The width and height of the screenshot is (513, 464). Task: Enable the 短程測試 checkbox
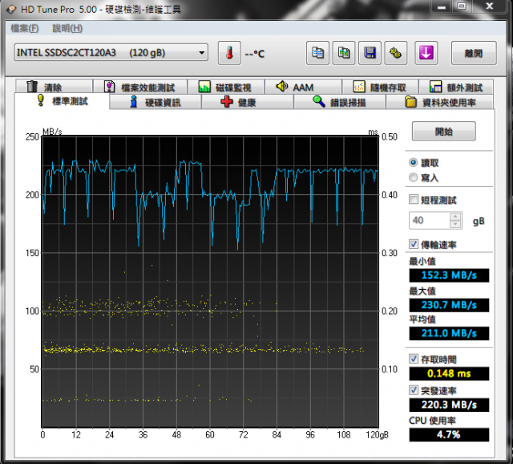tap(414, 199)
